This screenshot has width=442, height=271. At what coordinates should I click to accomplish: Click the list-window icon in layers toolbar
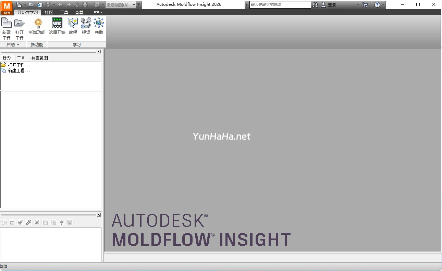coord(45,222)
